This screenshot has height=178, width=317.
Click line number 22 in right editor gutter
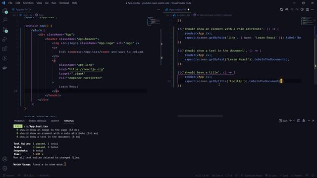pyautogui.click(x=169, y=81)
